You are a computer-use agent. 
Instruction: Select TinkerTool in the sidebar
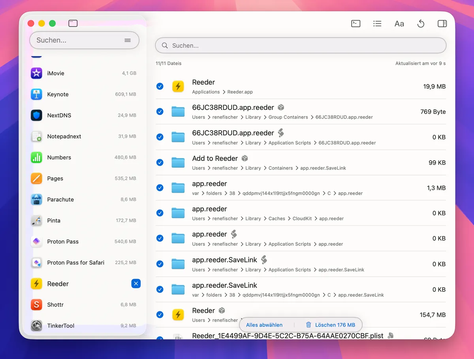(x=61, y=325)
